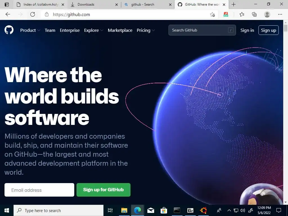The height and width of the screenshot is (216, 288).
Task: Focus the Search GitHub field
Action: click(202, 30)
